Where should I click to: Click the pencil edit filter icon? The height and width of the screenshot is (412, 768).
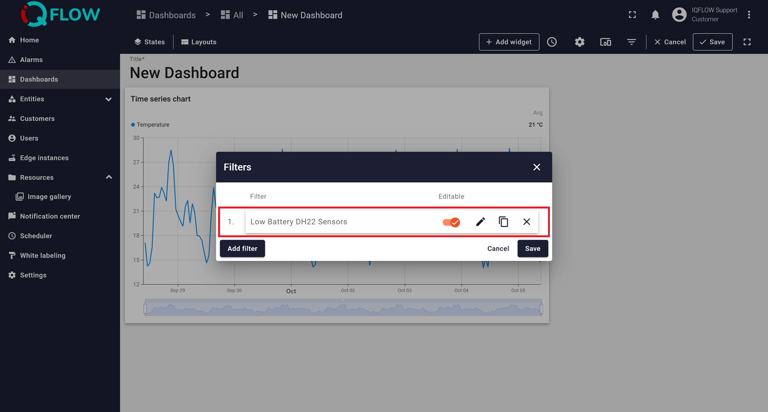[480, 222]
